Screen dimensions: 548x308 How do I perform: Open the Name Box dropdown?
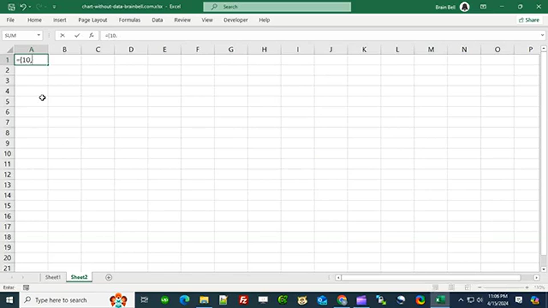[x=39, y=35]
